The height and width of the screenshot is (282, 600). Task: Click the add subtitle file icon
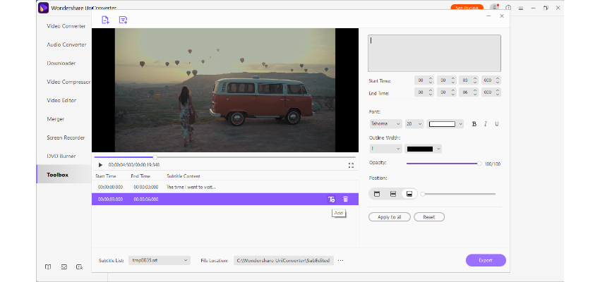pos(105,20)
